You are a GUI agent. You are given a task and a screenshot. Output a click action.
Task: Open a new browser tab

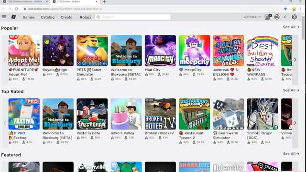pyautogui.click(x=104, y=2)
